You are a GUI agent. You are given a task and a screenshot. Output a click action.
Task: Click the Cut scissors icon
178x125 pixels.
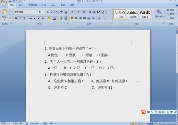click(10, 11)
